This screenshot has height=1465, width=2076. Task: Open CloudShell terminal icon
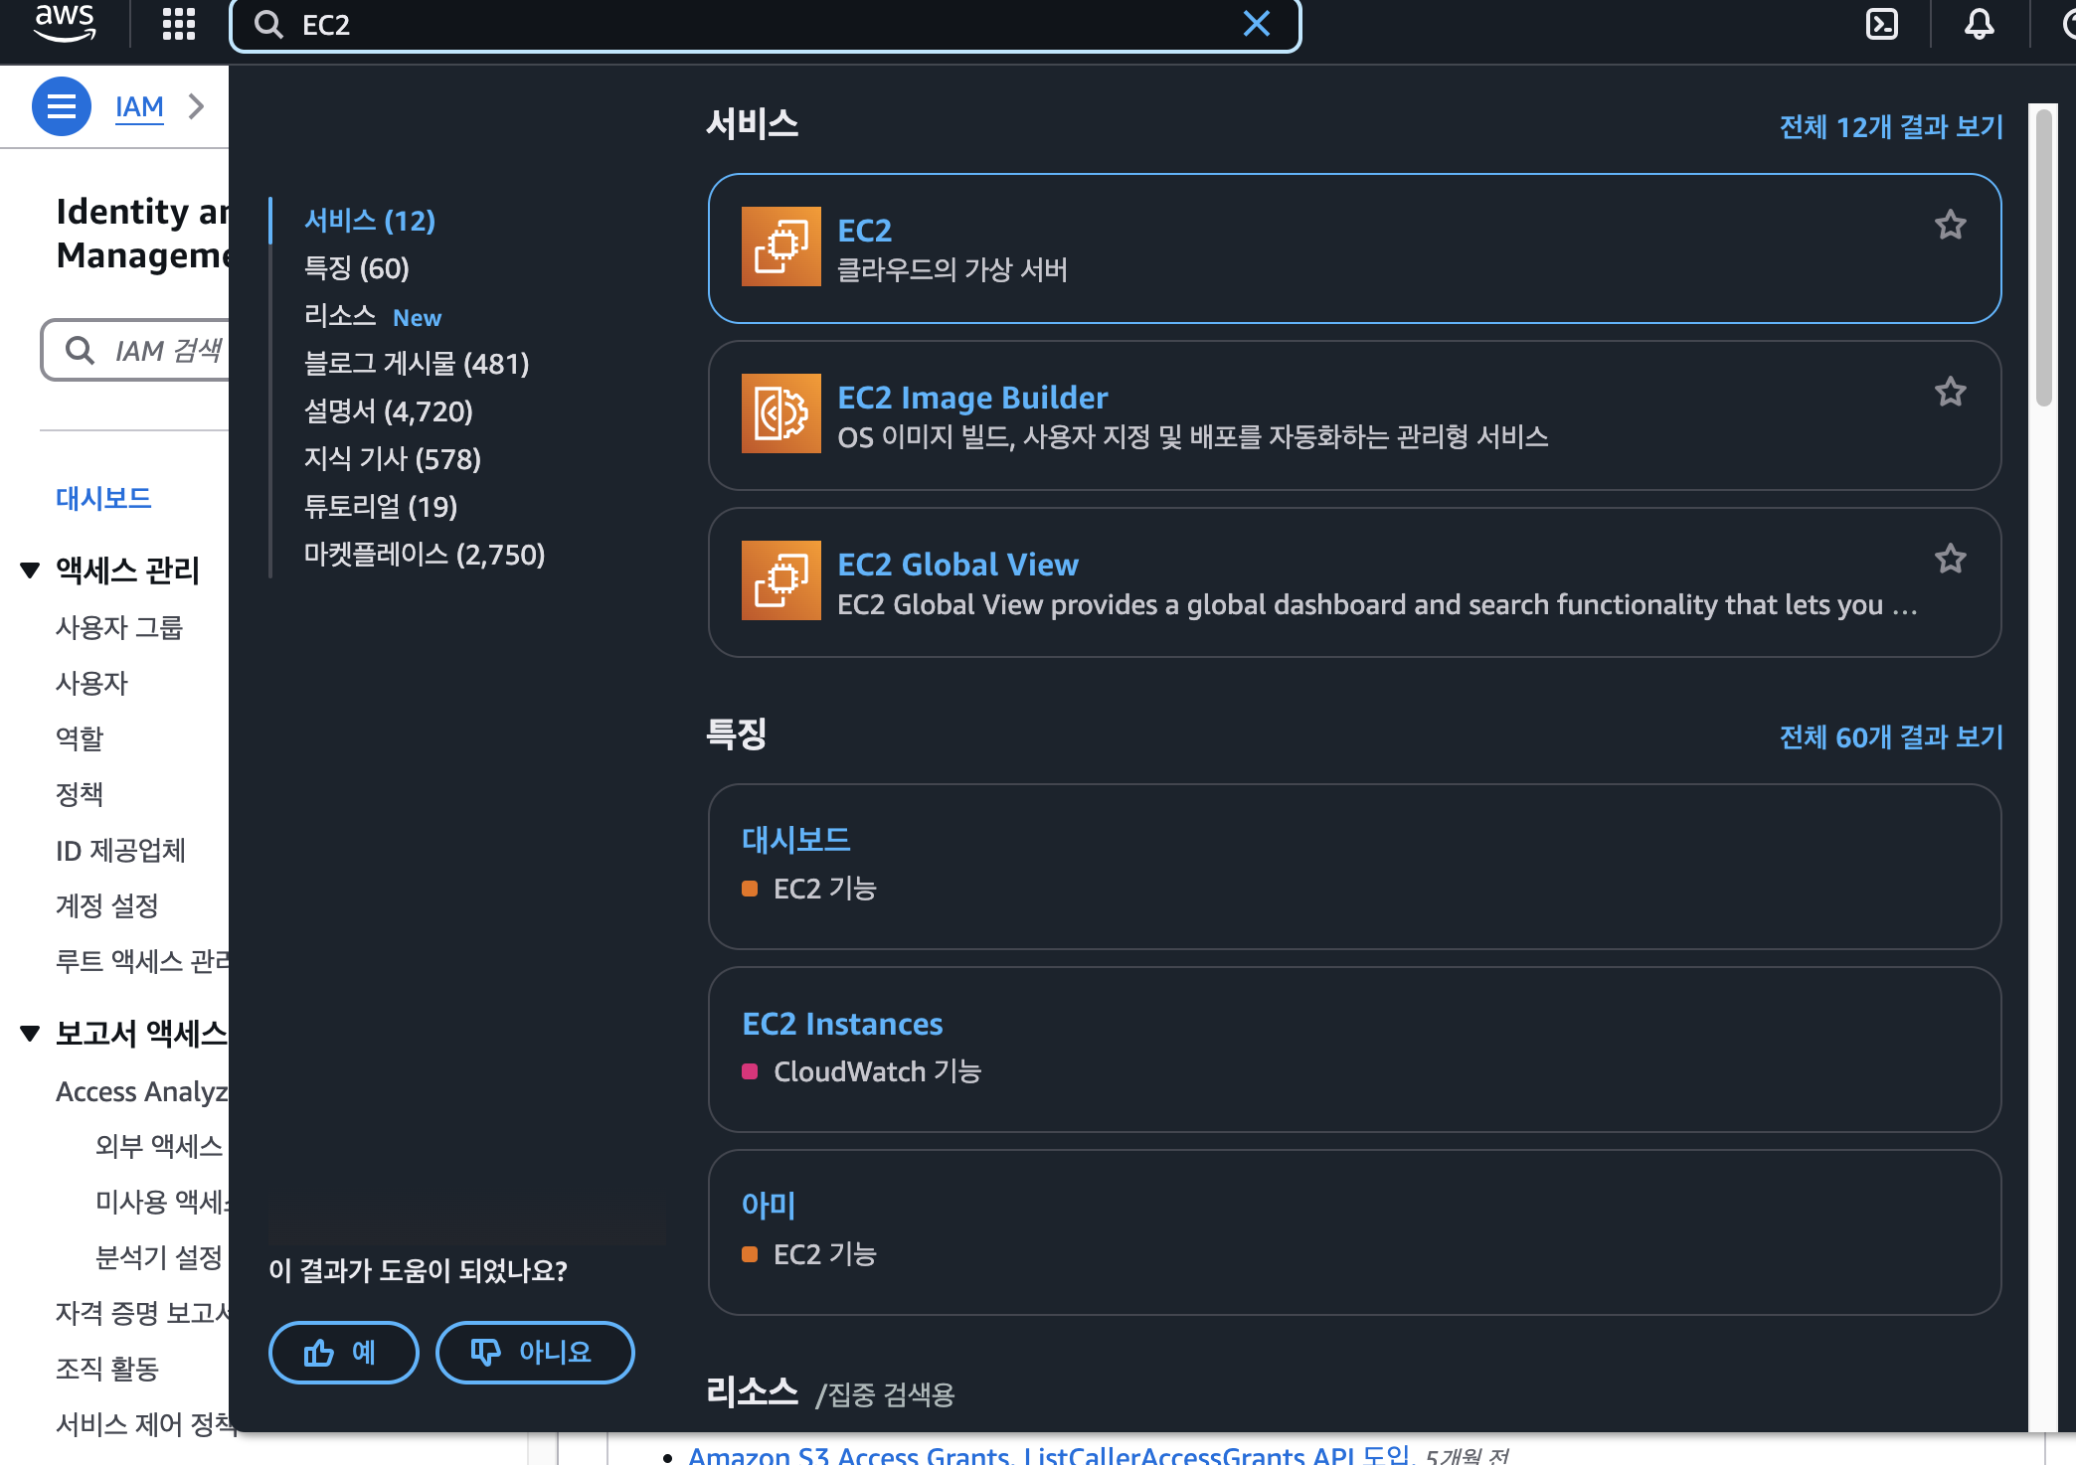1882,24
